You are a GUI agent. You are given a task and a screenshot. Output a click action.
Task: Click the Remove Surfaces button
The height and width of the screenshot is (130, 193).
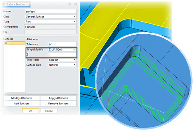click(58, 104)
